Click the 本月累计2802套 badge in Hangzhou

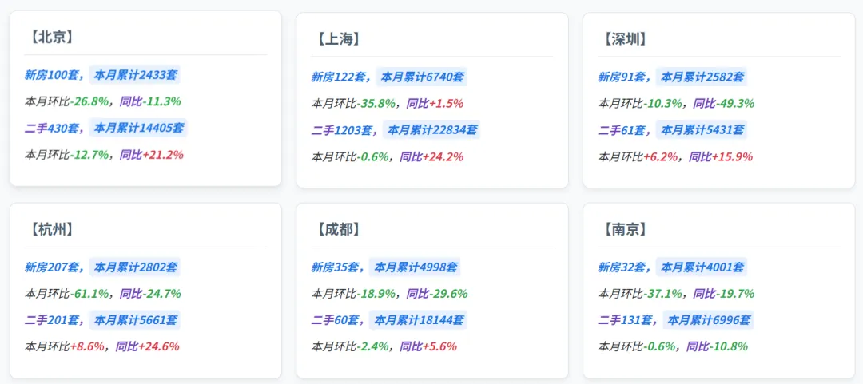(135, 267)
